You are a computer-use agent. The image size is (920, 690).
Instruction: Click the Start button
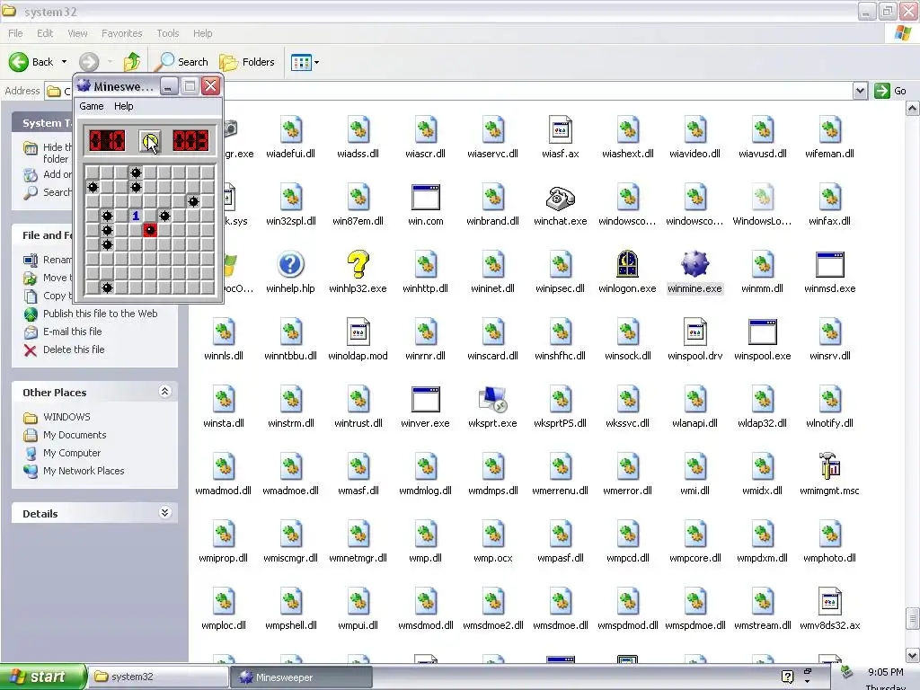43,677
